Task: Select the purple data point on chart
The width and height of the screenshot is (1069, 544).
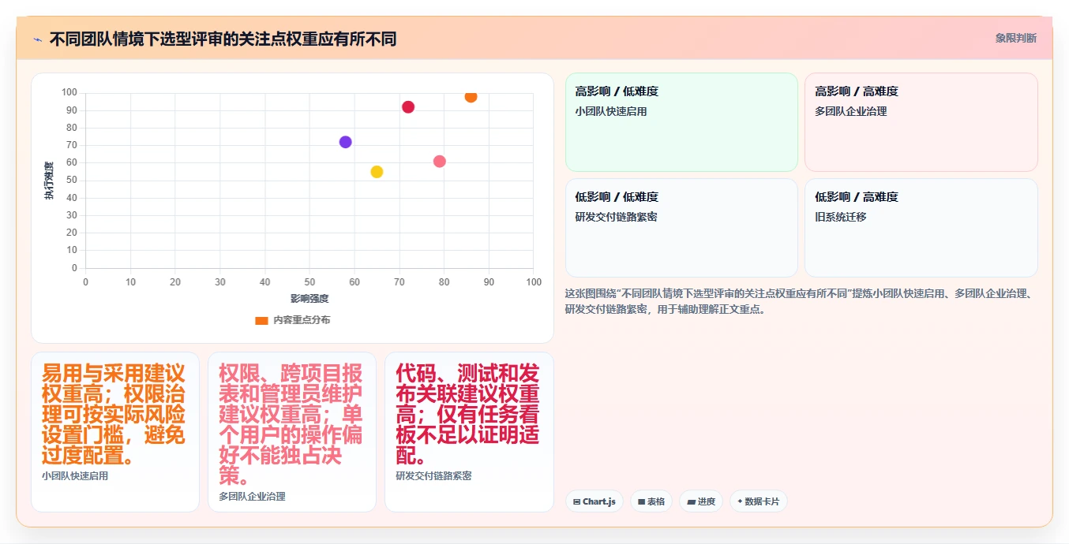Action: (345, 142)
